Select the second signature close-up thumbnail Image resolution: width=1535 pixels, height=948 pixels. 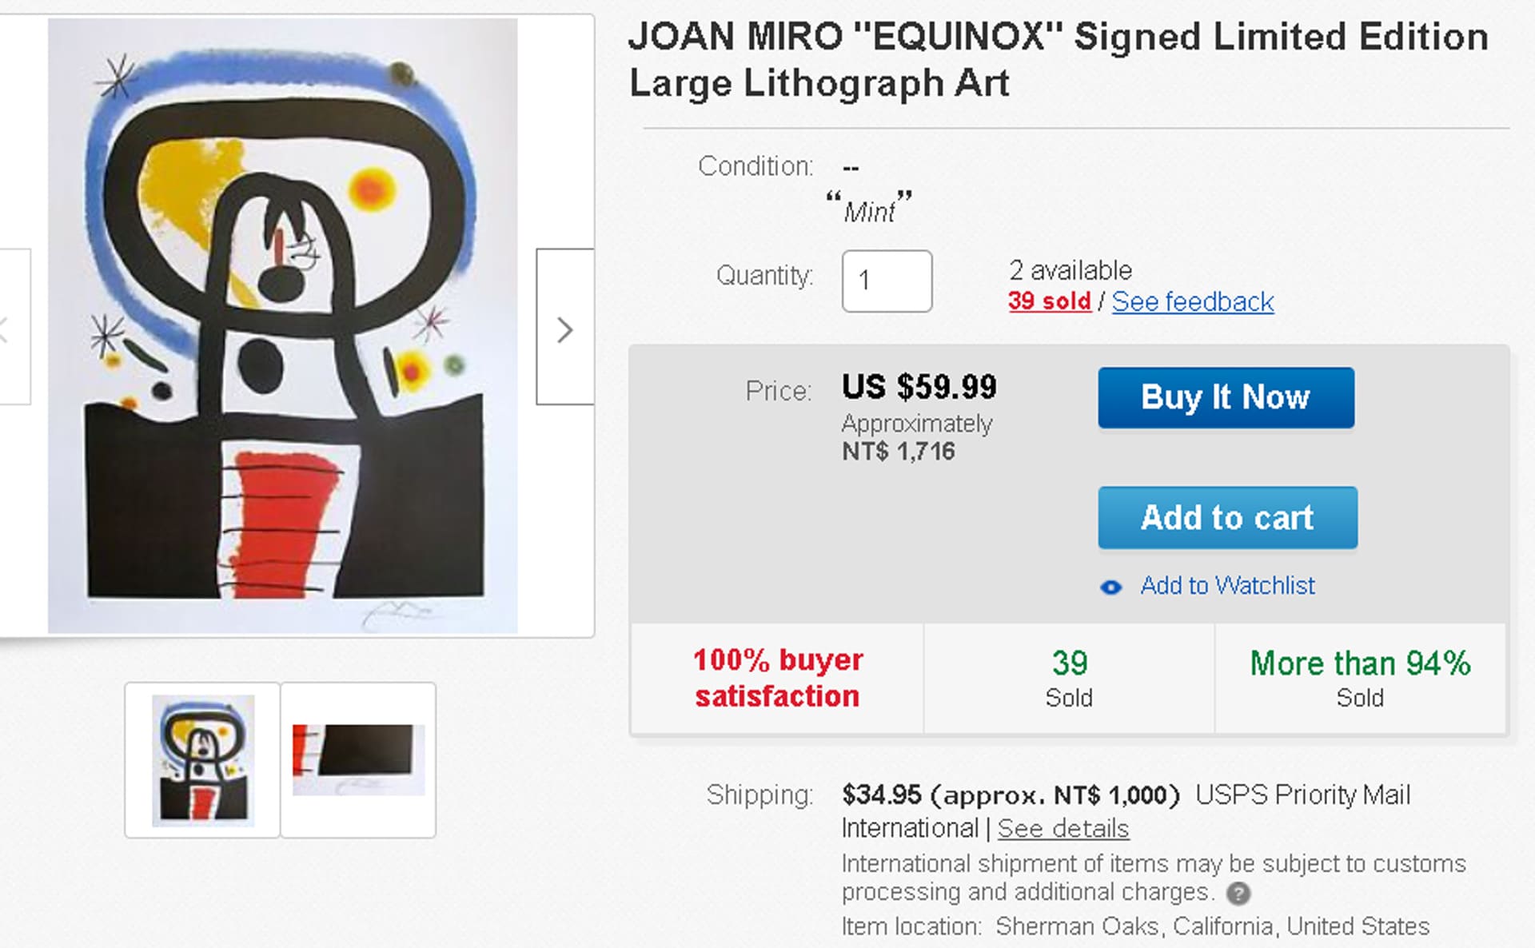[358, 759]
